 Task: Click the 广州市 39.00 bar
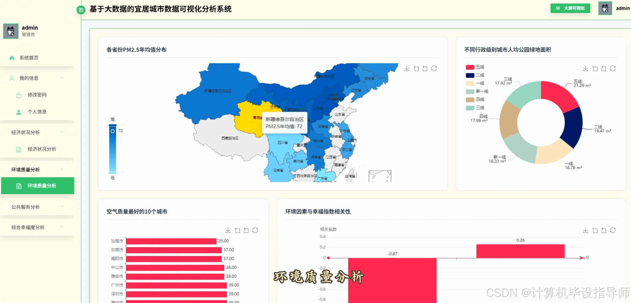pyautogui.click(x=176, y=285)
